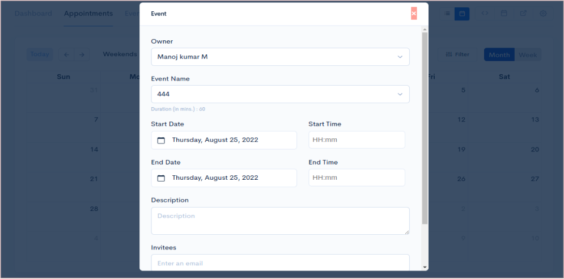The width and height of the screenshot is (564, 279).
Task: Click the Start Date calendar icon
Action: pos(161,140)
